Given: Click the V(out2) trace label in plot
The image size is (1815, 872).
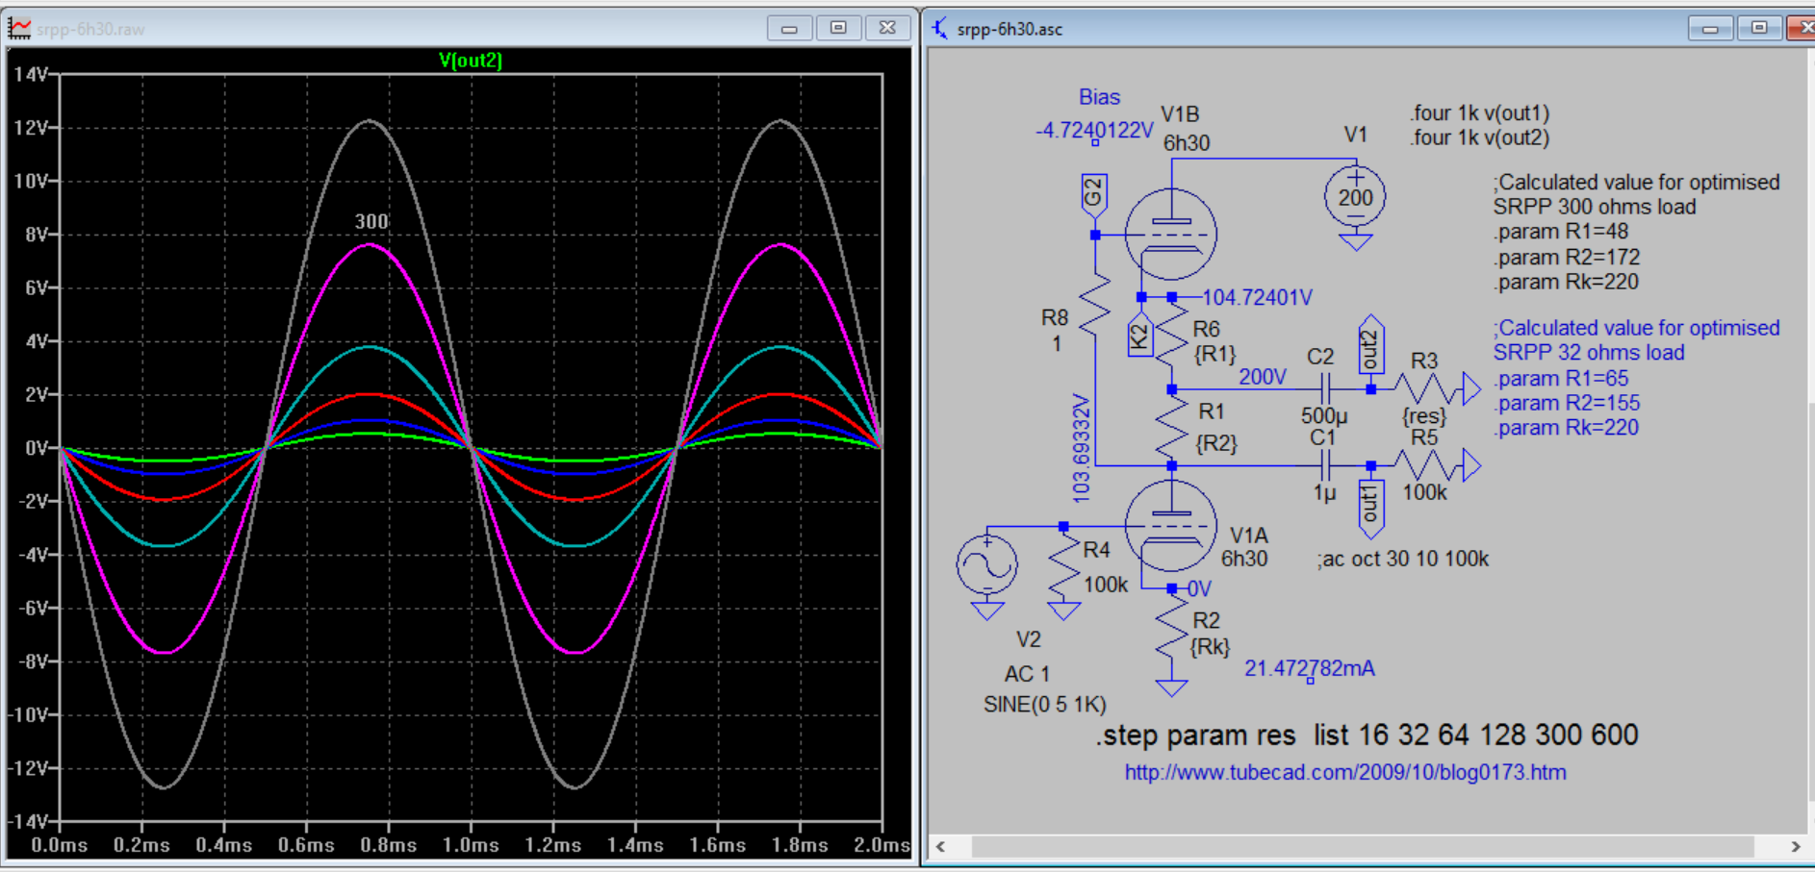Looking at the screenshot, I should 471,61.
